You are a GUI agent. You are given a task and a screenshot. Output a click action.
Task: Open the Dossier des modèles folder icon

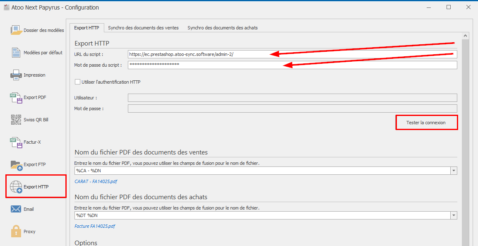click(16, 30)
